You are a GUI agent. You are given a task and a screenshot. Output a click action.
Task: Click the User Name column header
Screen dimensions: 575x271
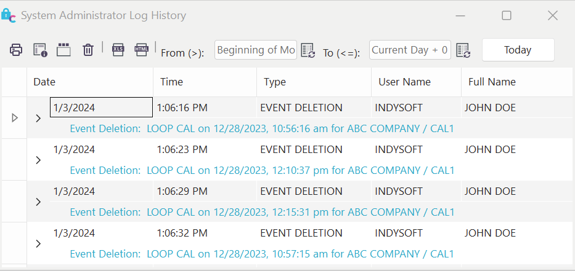tap(416, 82)
